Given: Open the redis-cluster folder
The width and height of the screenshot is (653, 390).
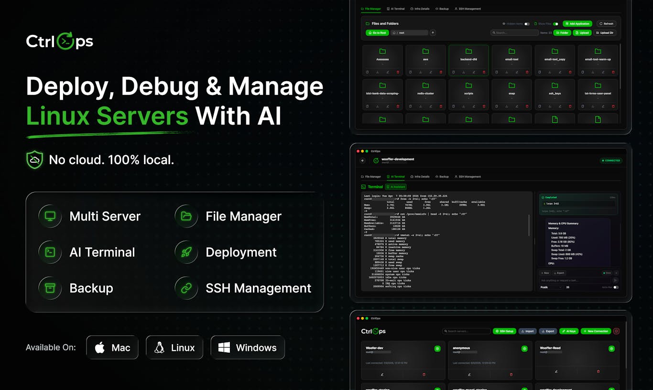Looking at the screenshot, I should 425,94.
